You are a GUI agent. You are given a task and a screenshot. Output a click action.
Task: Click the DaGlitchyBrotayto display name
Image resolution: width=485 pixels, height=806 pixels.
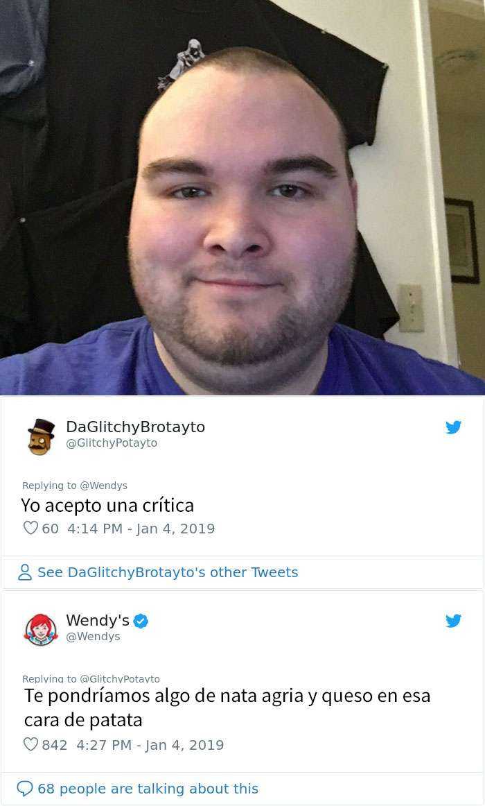point(136,427)
